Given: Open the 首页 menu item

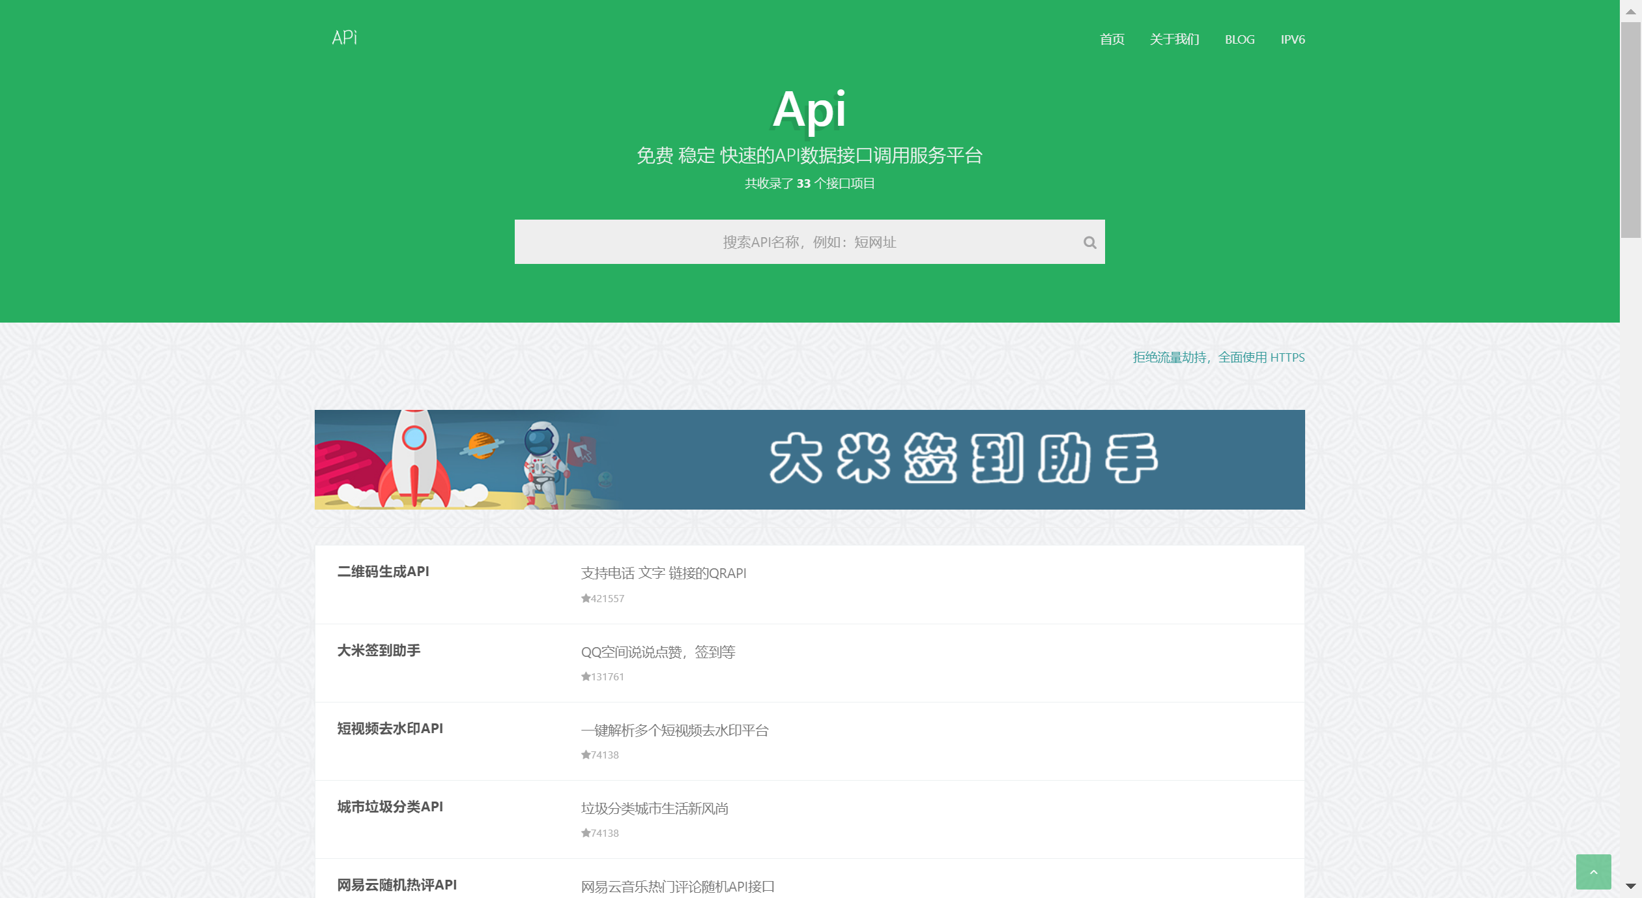Looking at the screenshot, I should tap(1112, 39).
